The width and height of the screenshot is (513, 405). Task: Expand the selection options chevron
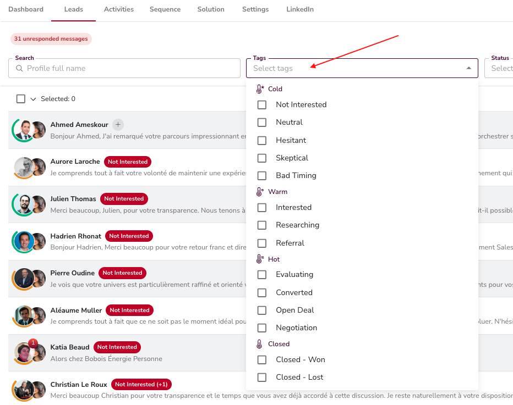tap(33, 99)
